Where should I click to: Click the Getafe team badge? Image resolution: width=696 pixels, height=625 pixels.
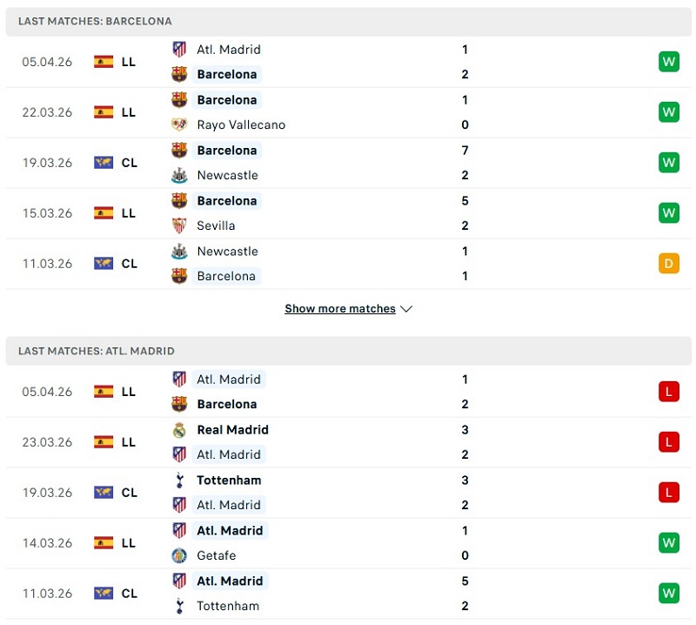[178, 555]
